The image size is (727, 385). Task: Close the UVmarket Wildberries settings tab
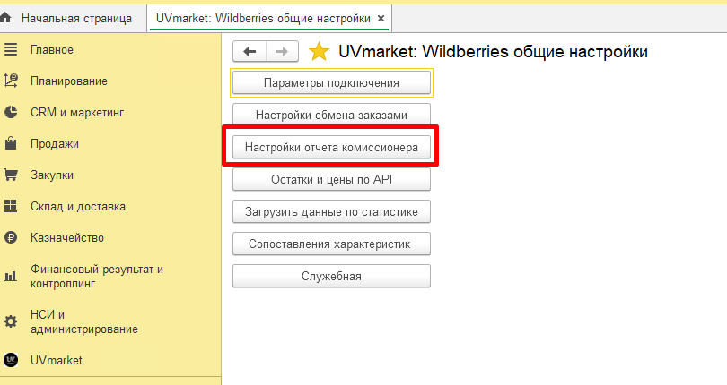381,19
